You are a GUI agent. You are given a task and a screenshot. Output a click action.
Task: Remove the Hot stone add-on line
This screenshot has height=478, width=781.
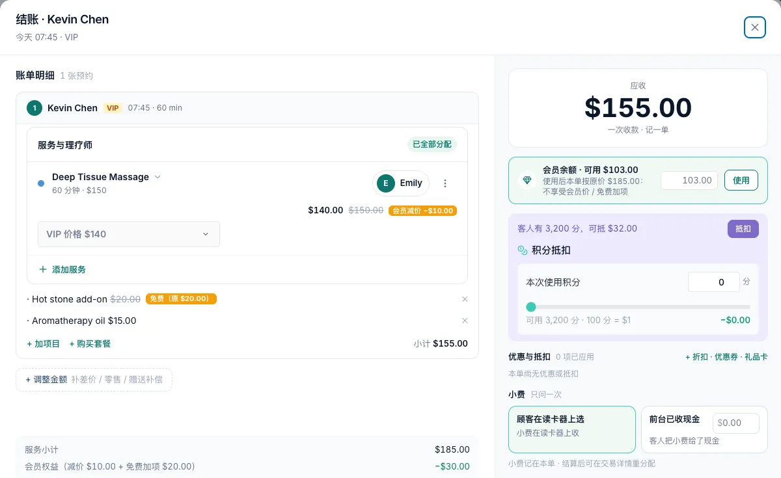[465, 299]
